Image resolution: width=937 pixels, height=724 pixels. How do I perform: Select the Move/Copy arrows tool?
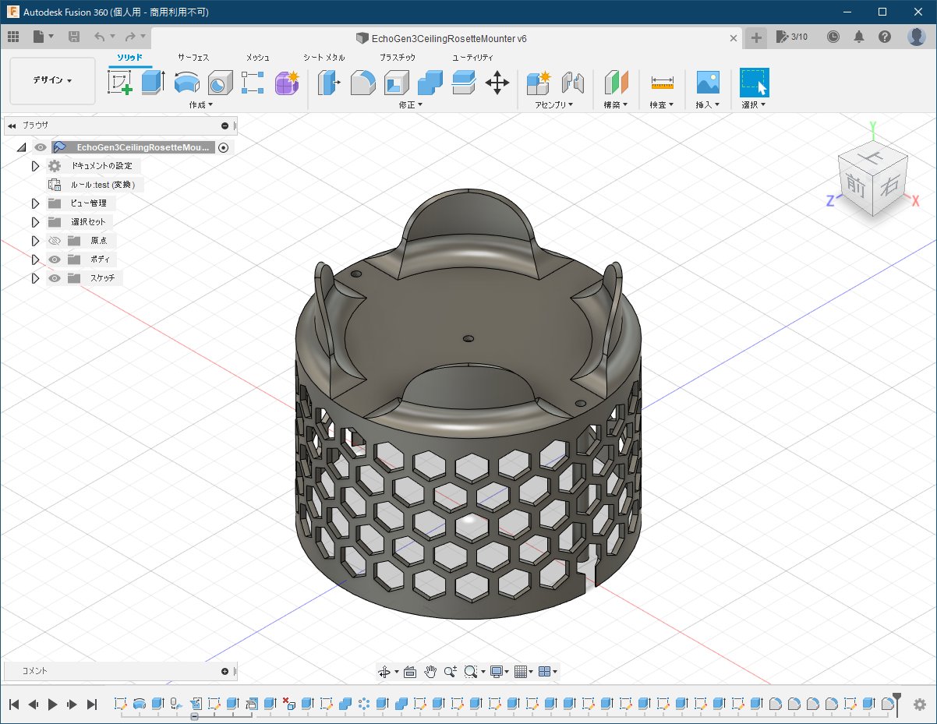(497, 82)
